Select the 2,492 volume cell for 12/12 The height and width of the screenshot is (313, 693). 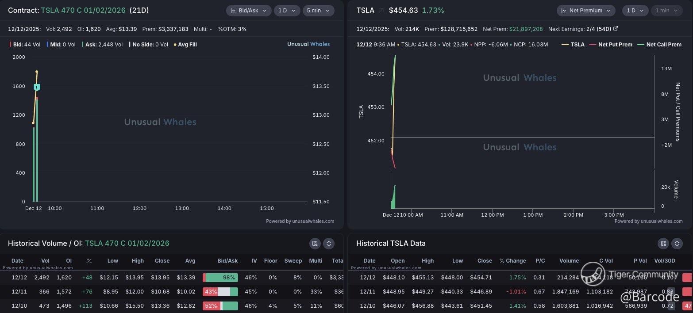(41, 278)
